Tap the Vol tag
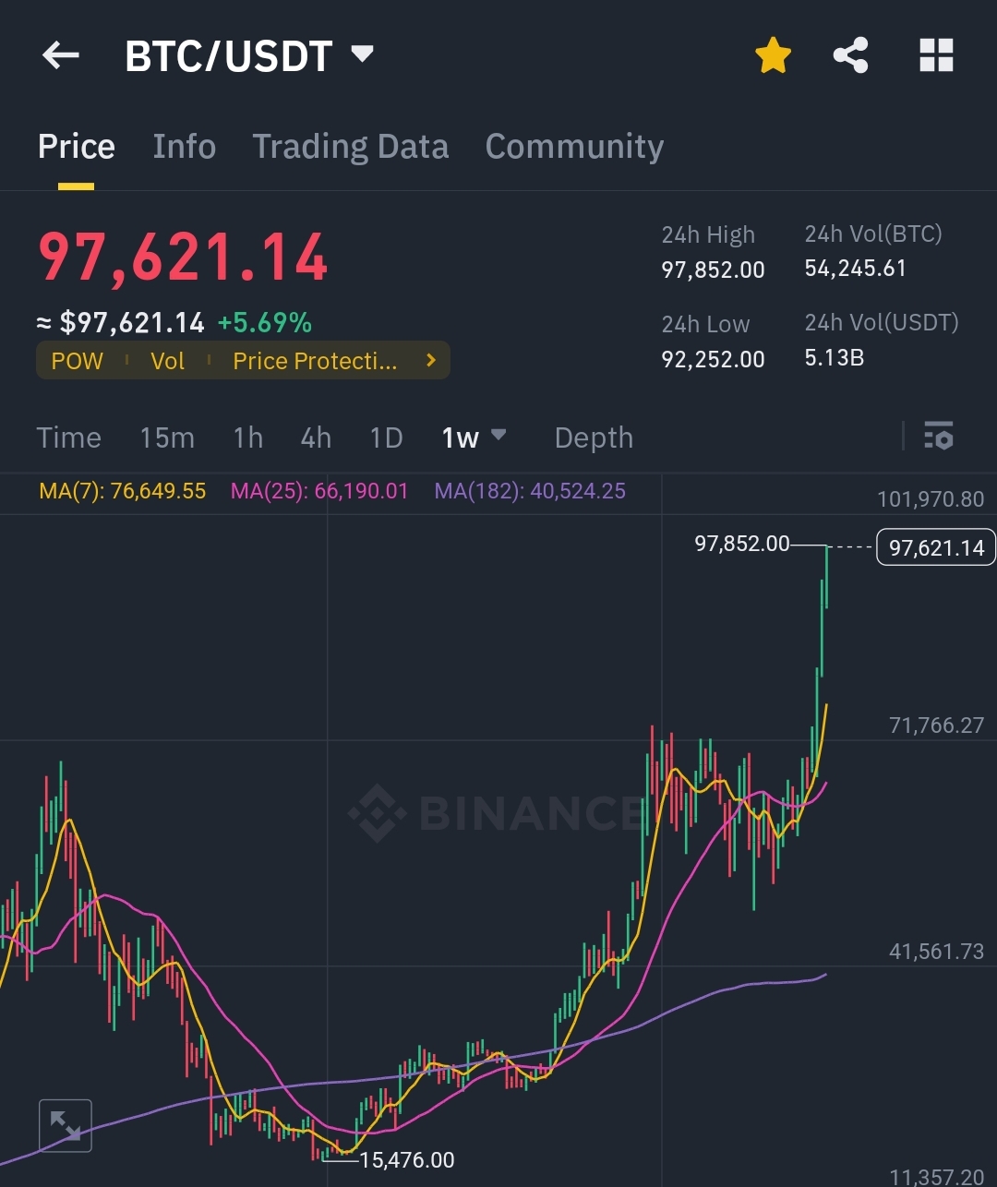This screenshot has height=1187, width=997. [x=168, y=361]
